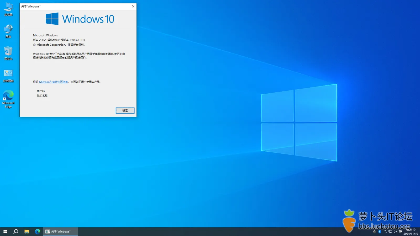Screen dimensions: 420x236
Task: Launch Edge from the taskbar
Action: click(38, 232)
